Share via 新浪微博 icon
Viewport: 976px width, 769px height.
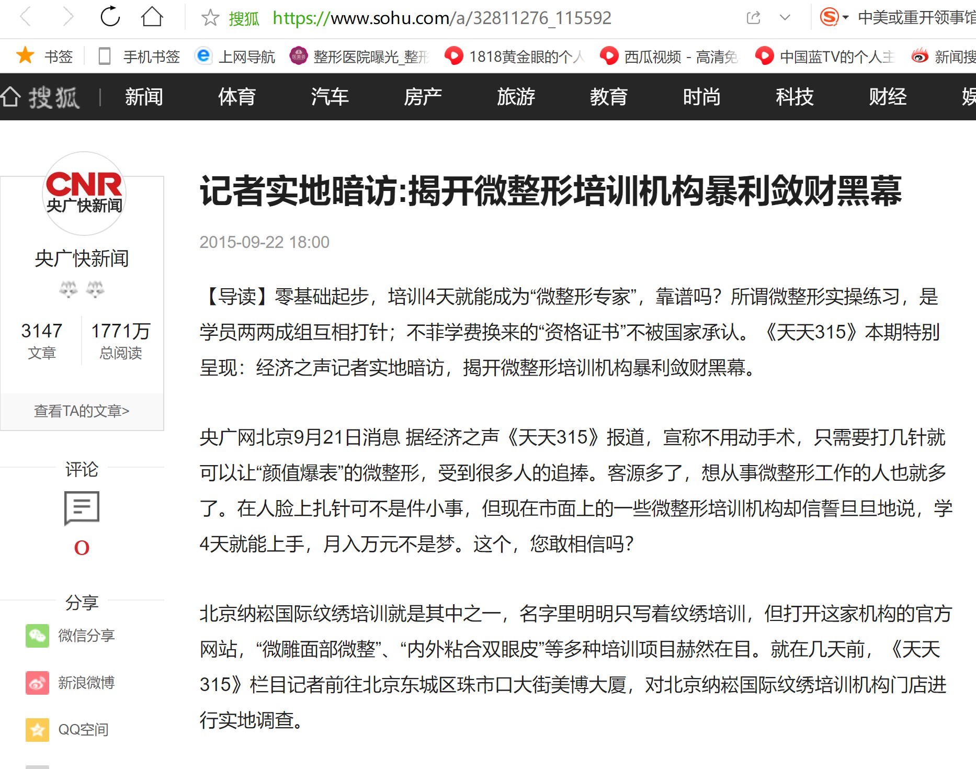tap(38, 683)
